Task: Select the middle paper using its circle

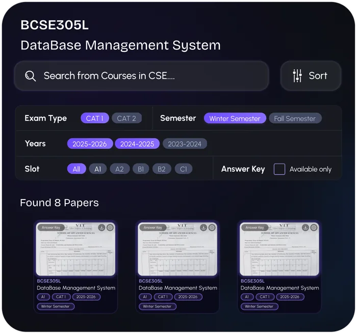Action: click(x=212, y=228)
